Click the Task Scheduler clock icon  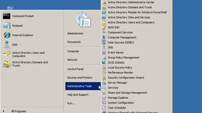(104, 108)
